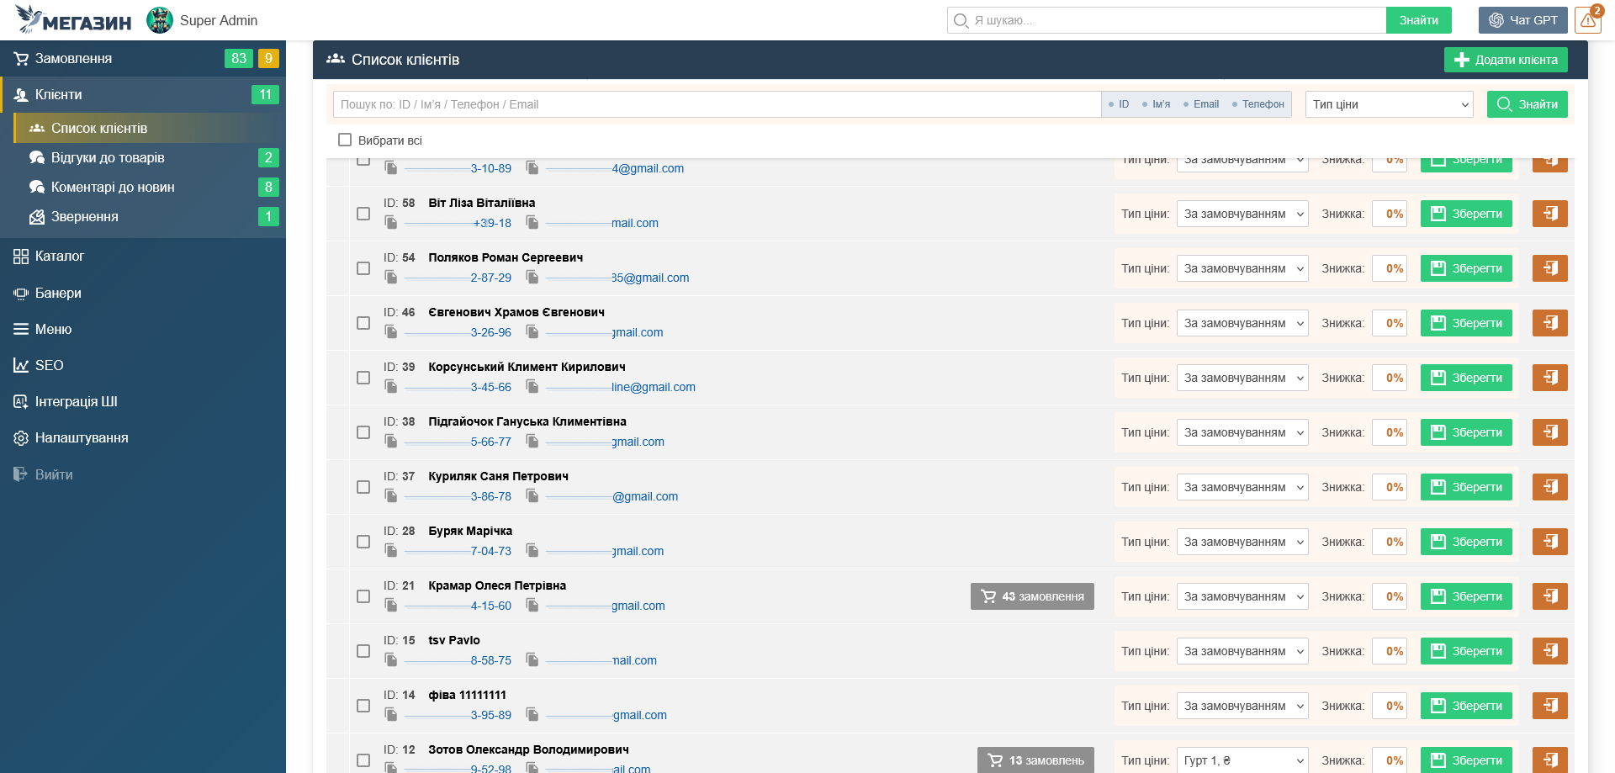
Task: Click the discount field for tsv Pavlo
Action: (x=1390, y=651)
